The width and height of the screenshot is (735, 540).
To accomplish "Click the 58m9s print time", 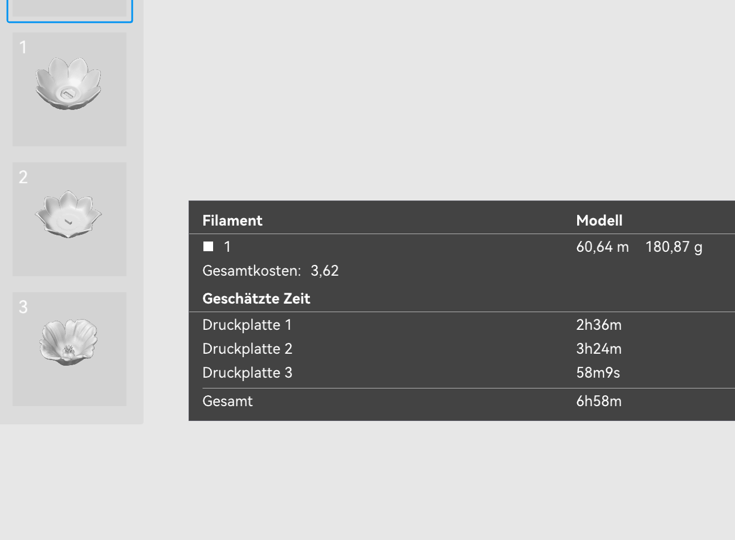I will tap(598, 373).
